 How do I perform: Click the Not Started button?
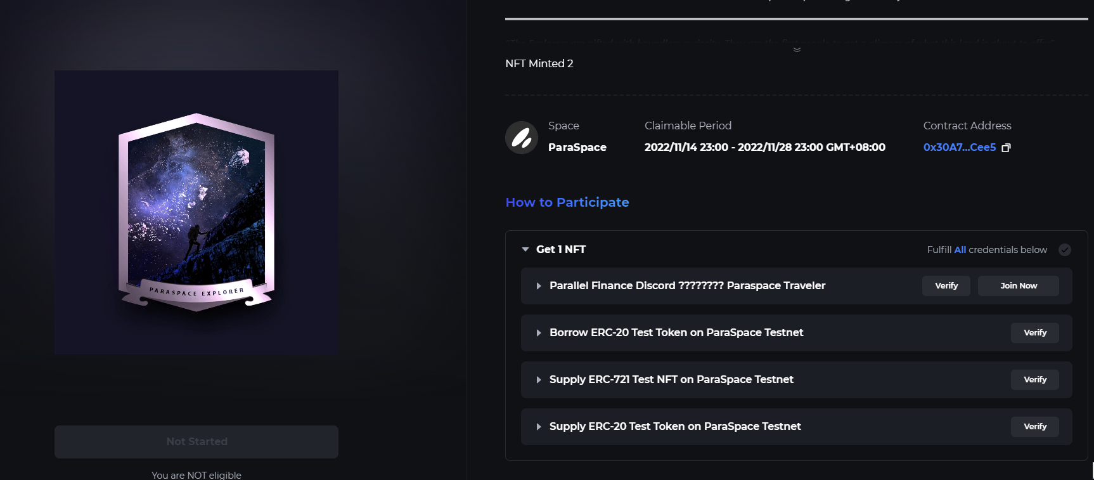point(196,442)
